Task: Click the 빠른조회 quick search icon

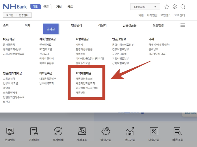Action: [178, 131]
